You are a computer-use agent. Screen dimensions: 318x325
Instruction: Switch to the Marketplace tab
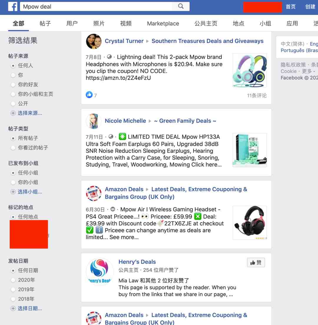tap(163, 24)
